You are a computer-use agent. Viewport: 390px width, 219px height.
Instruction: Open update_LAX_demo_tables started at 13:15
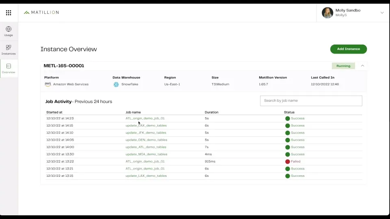click(146, 176)
